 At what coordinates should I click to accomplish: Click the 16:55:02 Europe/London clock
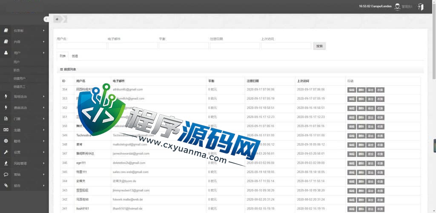tap(375, 6)
